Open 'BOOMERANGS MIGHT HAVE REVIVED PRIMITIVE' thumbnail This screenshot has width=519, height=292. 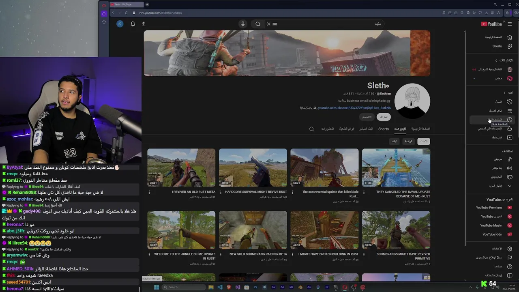pos(396,230)
